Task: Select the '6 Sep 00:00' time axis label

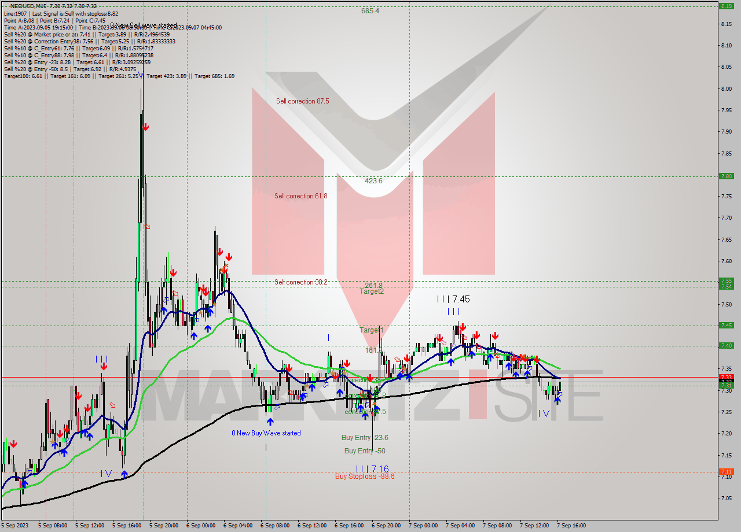Action: tap(202, 526)
